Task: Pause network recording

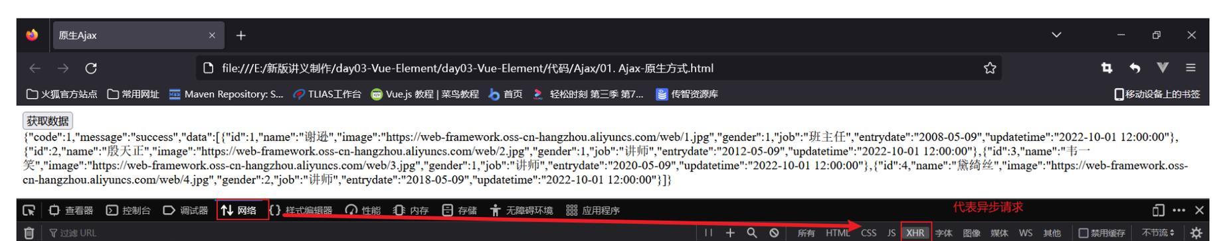Action: coord(709,232)
